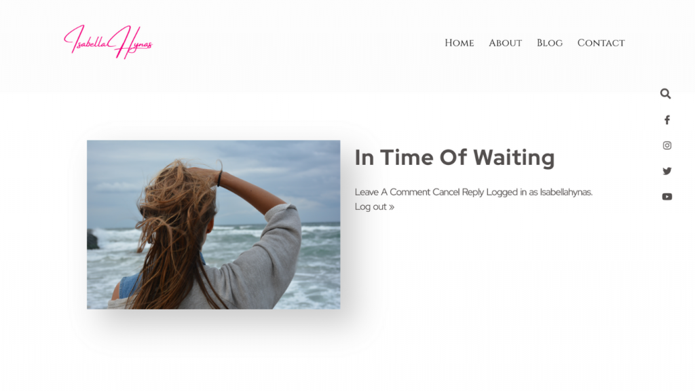The height and width of the screenshot is (391, 695).
Task: Open the Instagram profile icon
Action: 667,145
